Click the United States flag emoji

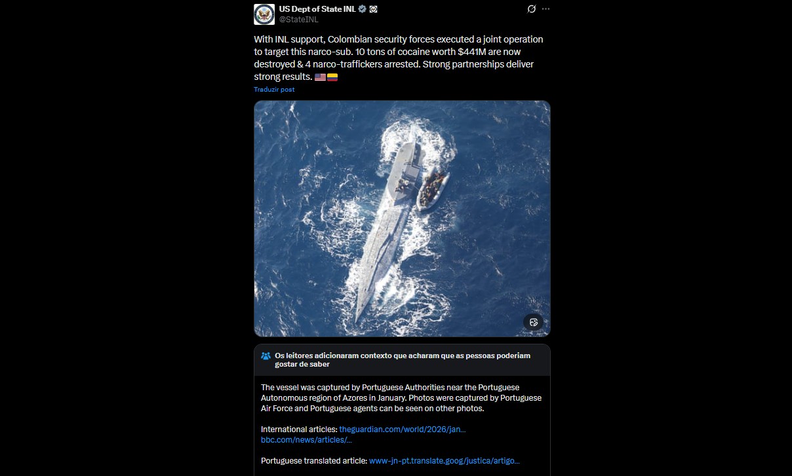click(x=320, y=77)
